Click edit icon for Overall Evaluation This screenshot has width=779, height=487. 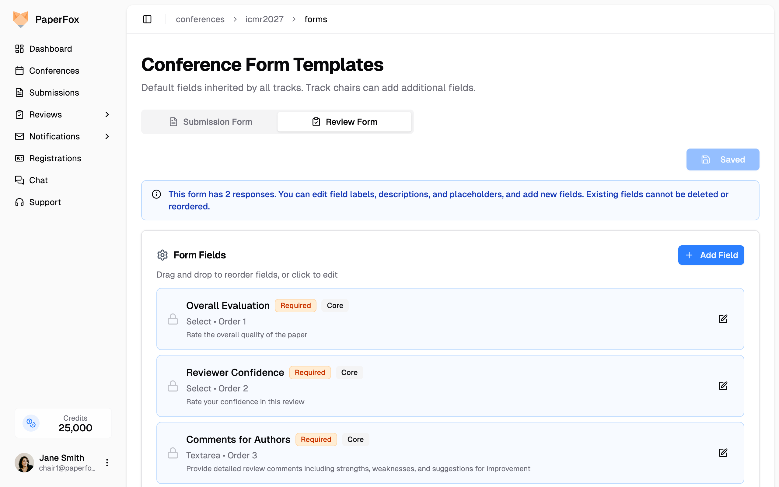click(x=723, y=319)
